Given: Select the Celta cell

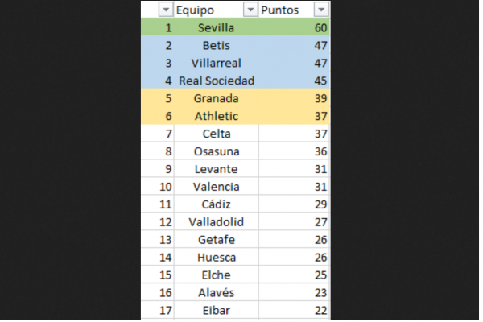Looking at the screenshot, I should (216, 134).
